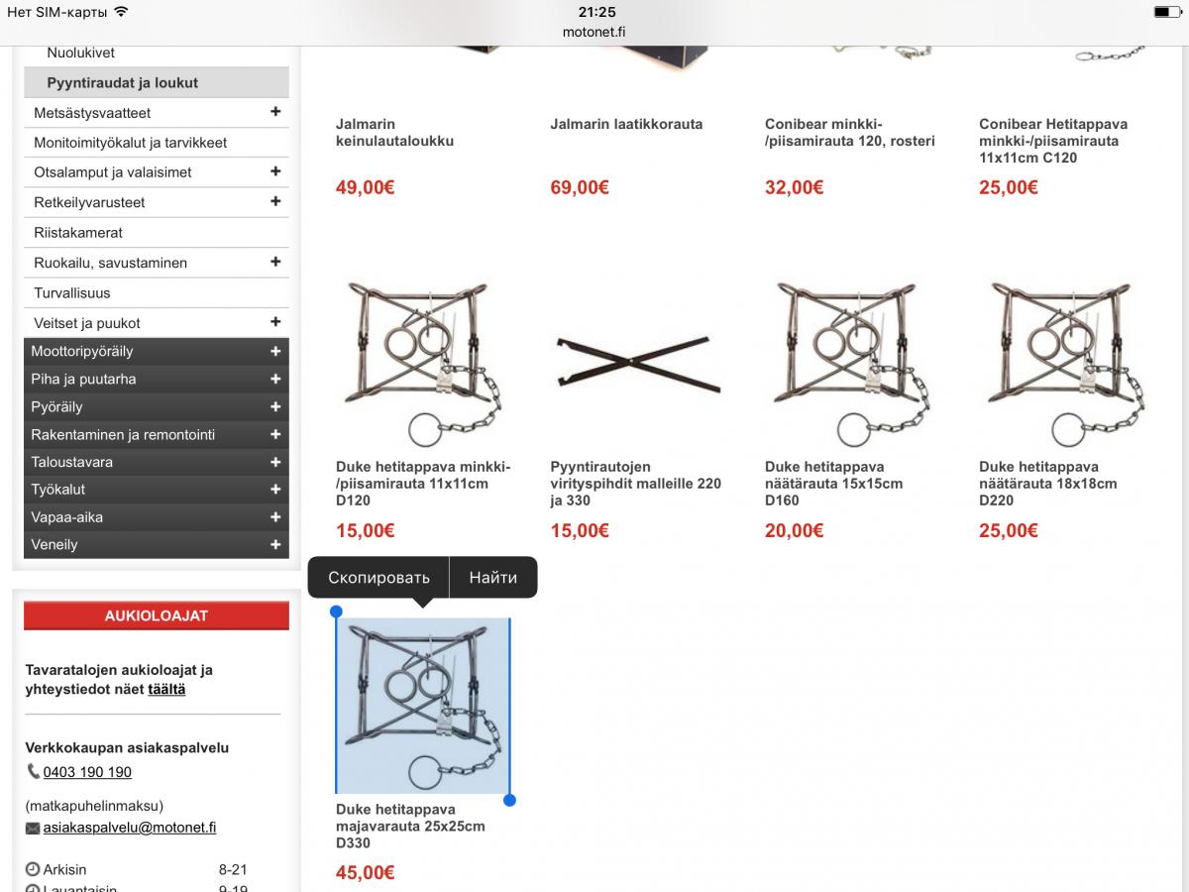Tap the motonet.fi address bar
Image resolution: width=1189 pixels, height=892 pixels.
tap(594, 31)
